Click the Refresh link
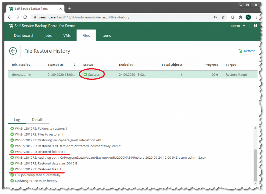 click(x=250, y=51)
